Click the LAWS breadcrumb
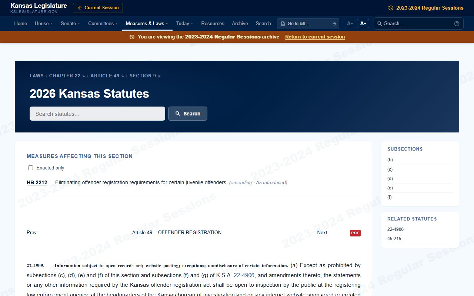 point(37,76)
